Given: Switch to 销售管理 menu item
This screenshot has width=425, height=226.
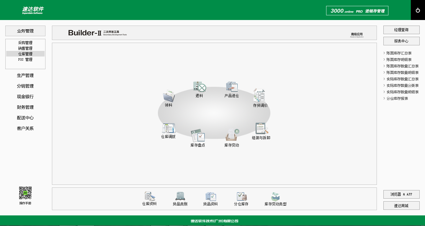Looking at the screenshot, I should (25, 48).
